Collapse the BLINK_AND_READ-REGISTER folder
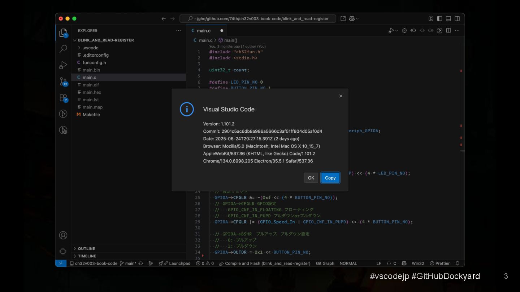520x292 pixels. tap(129, 40)
